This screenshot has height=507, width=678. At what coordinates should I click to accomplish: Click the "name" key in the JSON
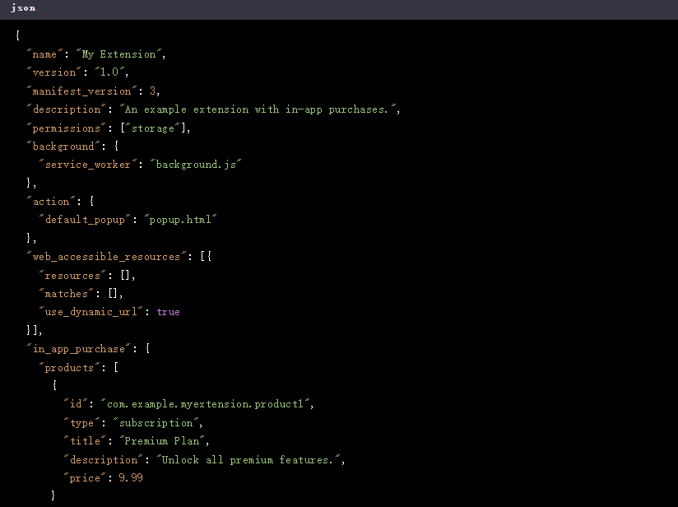point(45,54)
